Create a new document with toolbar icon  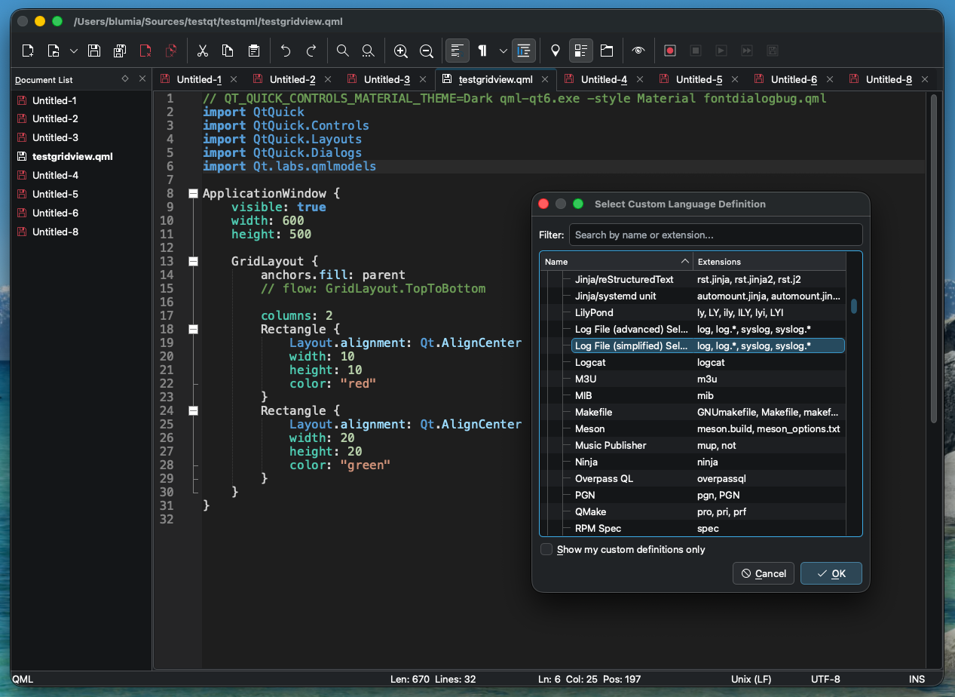pos(28,51)
